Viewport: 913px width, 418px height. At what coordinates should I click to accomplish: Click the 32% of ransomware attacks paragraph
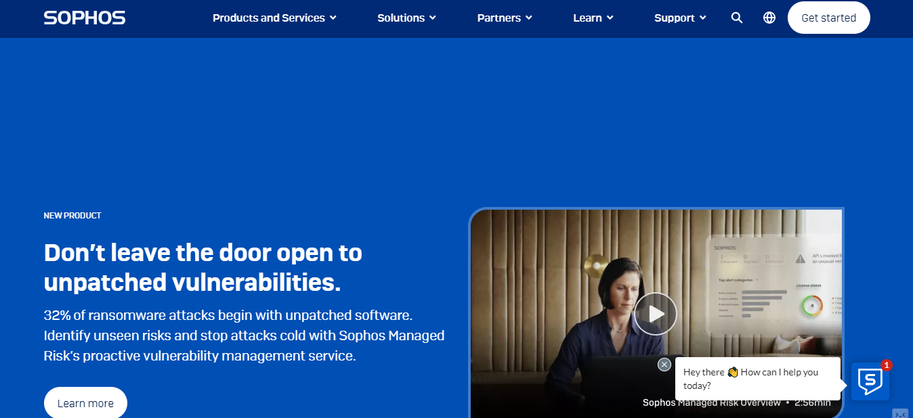(244, 335)
